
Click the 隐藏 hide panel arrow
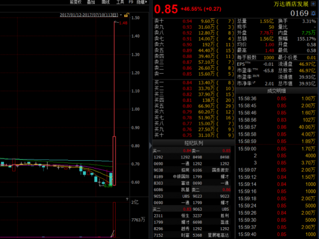tap(142, 2)
